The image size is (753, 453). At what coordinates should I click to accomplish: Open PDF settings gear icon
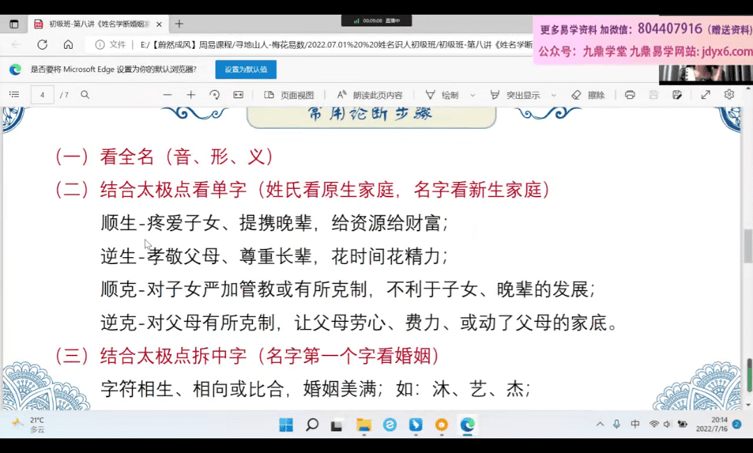(x=729, y=95)
